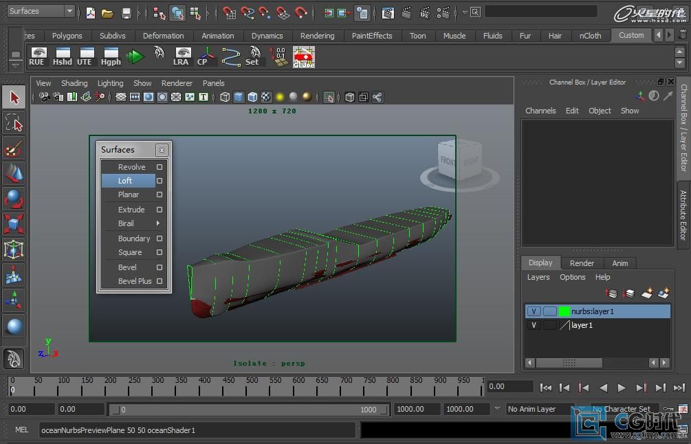Open Loft options box
Screen dimensions: 691x444
click(x=160, y=181)
